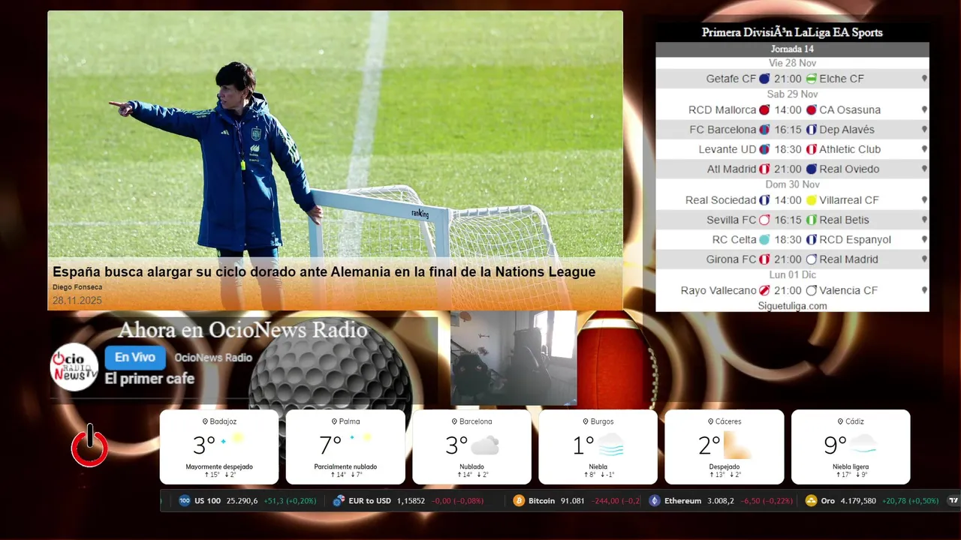
Task: Open the España busca alargar headline
Action: point(324,272)
